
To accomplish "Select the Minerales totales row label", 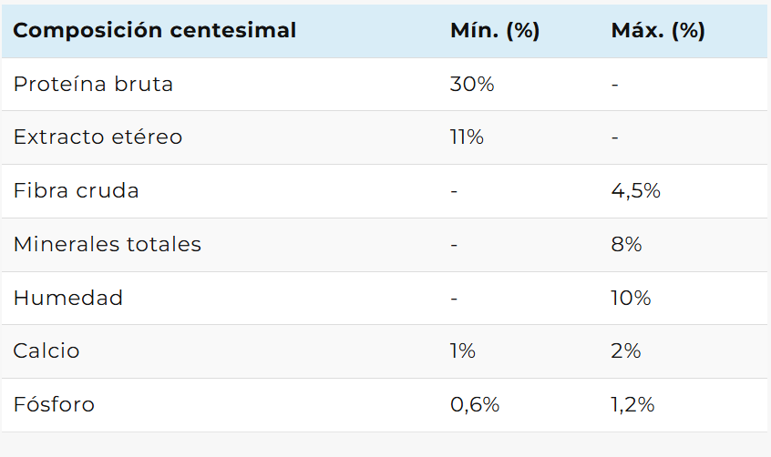I will click(107, 244).
